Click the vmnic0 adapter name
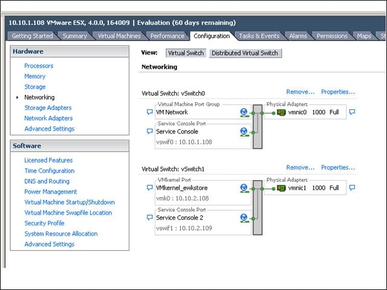Viewport: 387px width, 290px height. [x=298, y=112]
